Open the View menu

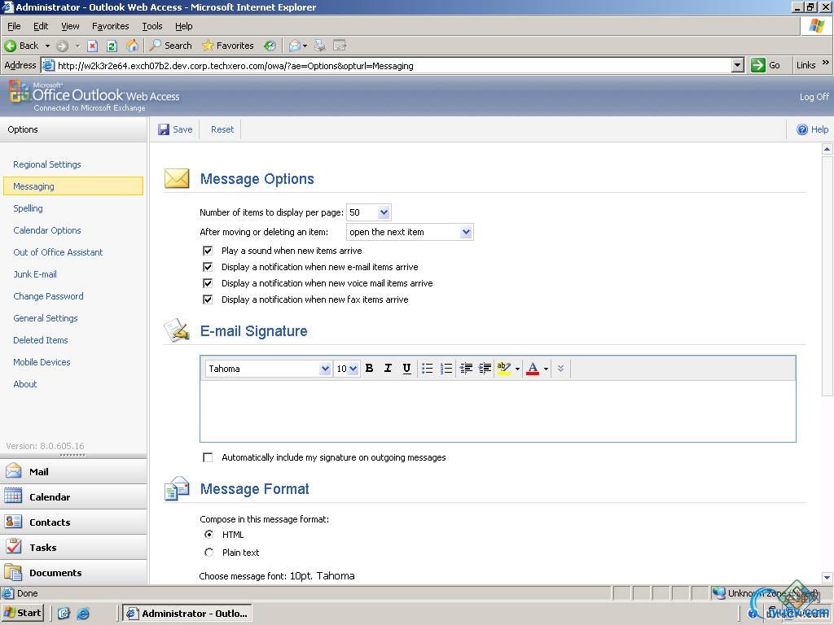pyautogui.click(x=70, y=26)
